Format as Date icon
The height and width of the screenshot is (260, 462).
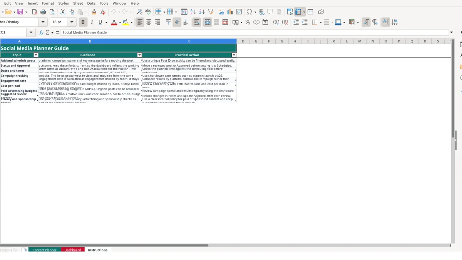click(265, 22)
